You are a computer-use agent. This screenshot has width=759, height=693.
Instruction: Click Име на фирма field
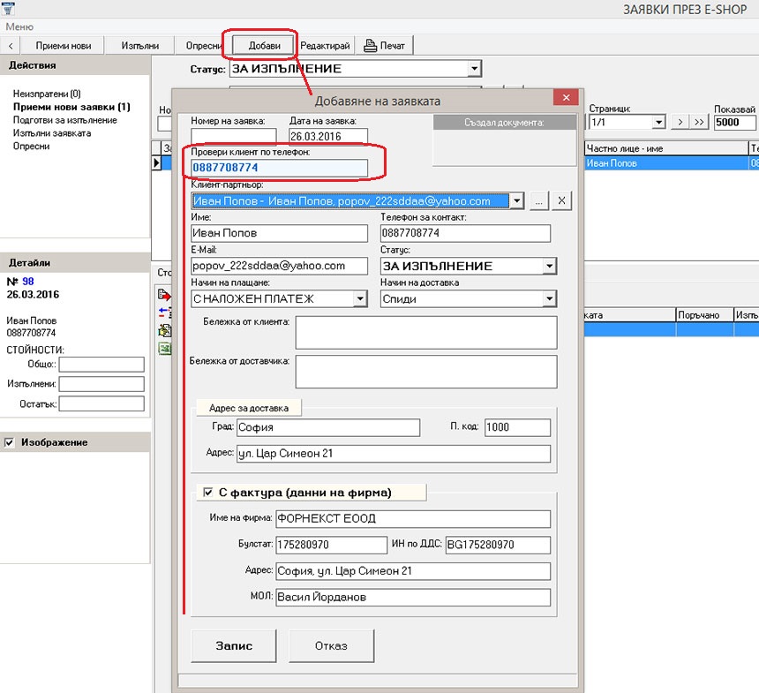tap(413, 519)
